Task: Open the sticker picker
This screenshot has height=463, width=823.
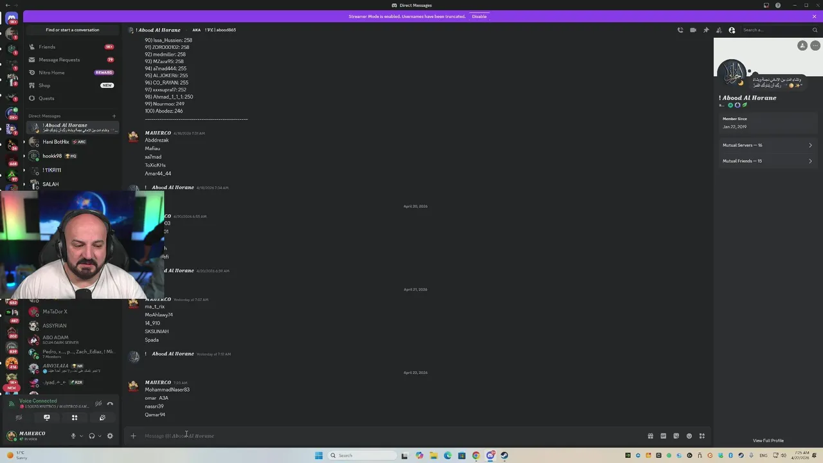Action: (676, 436)
